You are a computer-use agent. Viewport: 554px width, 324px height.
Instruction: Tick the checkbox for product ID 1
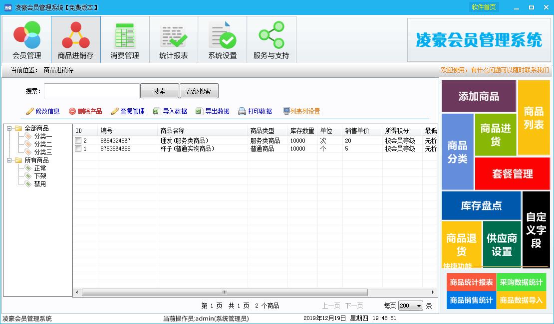78,149
